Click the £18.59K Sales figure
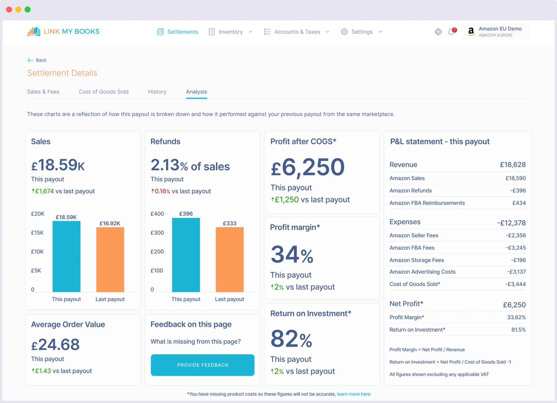Viewport: 557px width, 403px height. 58,165
